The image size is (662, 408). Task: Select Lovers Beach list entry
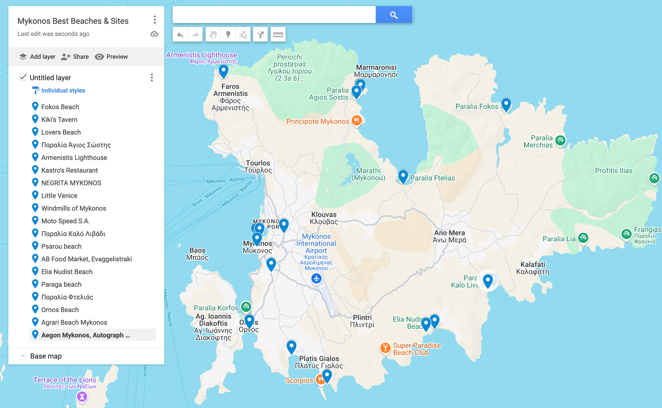pos(93,132)
